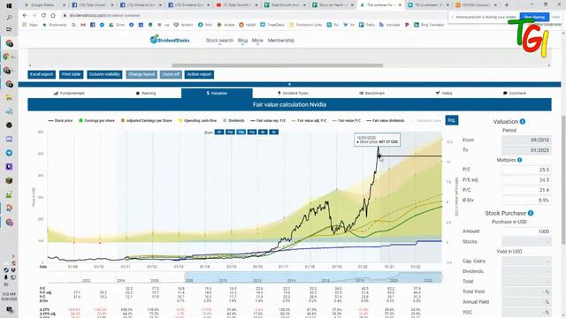Open the Gmail bookmark icon
The width and height of the screenshot is (566, 318).
83,25
